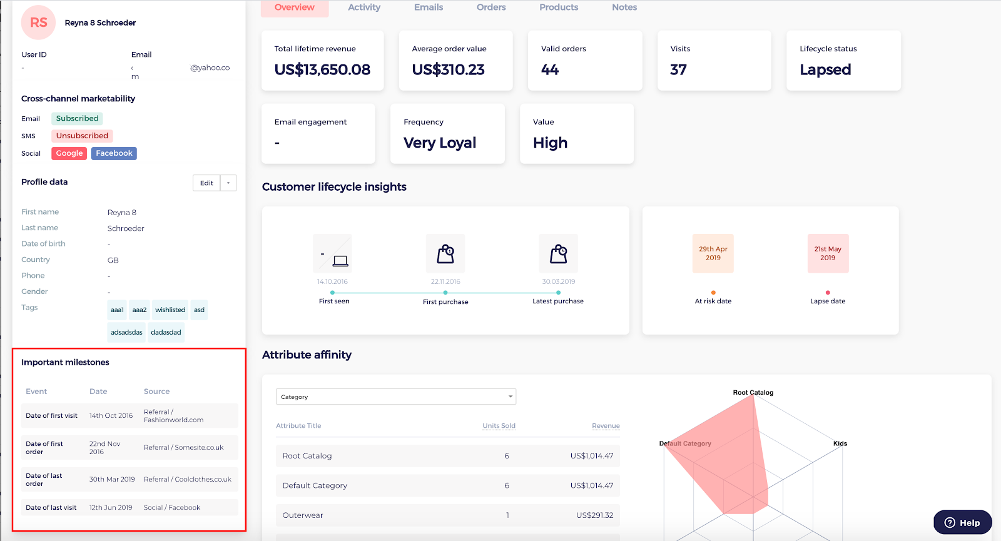Click the Subscribed email badge
This screenshot has width=1001, height=541.
(77, 118)
